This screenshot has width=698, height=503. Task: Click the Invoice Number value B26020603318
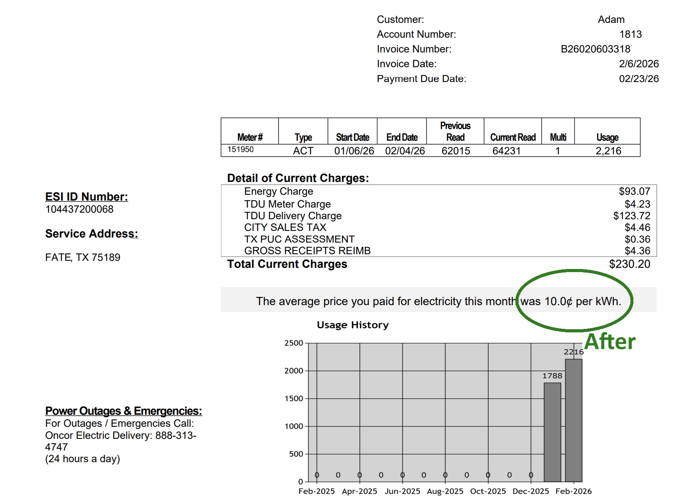pyautogui.click(x=595, y=49)
